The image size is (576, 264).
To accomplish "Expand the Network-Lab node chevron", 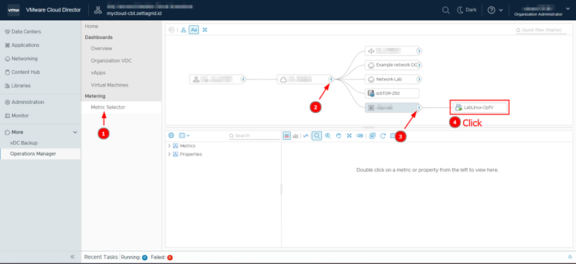I will 419,79.
